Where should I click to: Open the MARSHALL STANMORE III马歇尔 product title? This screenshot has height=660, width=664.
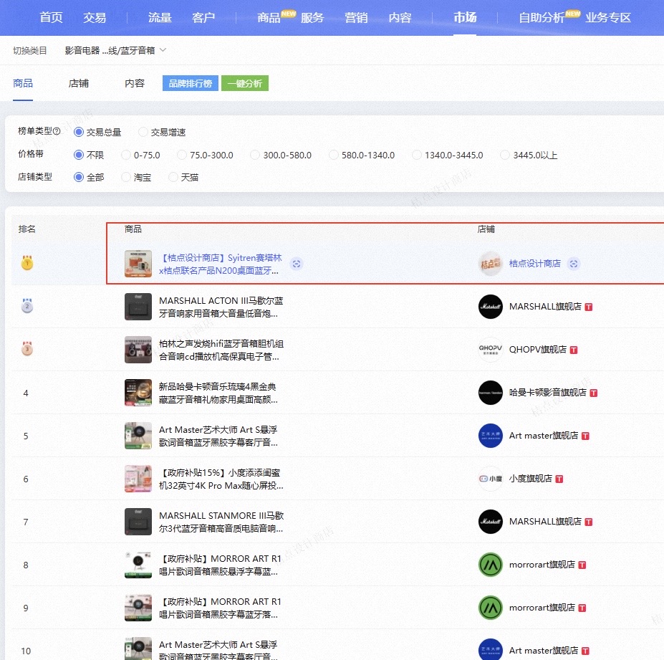221,522
